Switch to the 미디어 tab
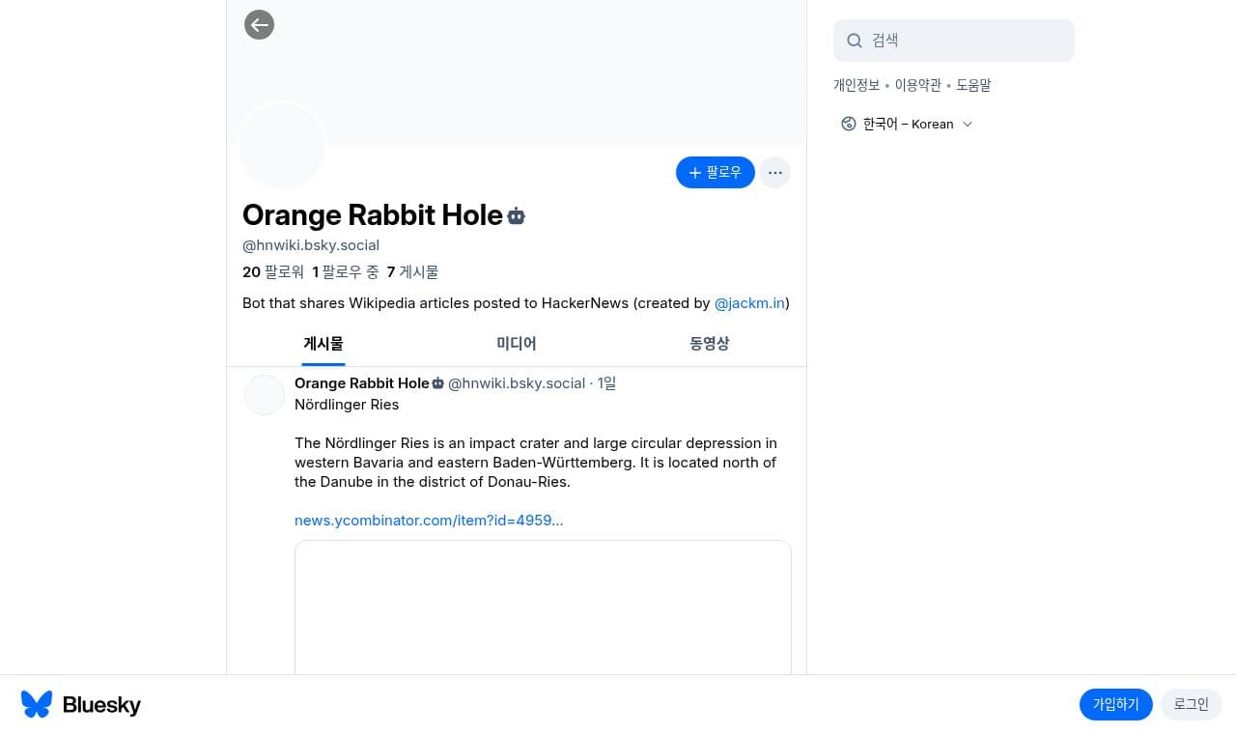Screen dimensions: 1236x734 [517, 344]
